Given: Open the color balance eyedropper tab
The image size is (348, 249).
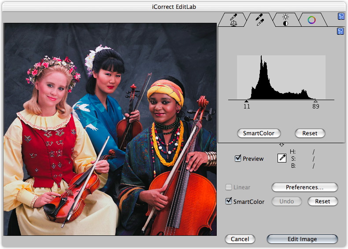Looking at the screenshot, I should 233,20.
